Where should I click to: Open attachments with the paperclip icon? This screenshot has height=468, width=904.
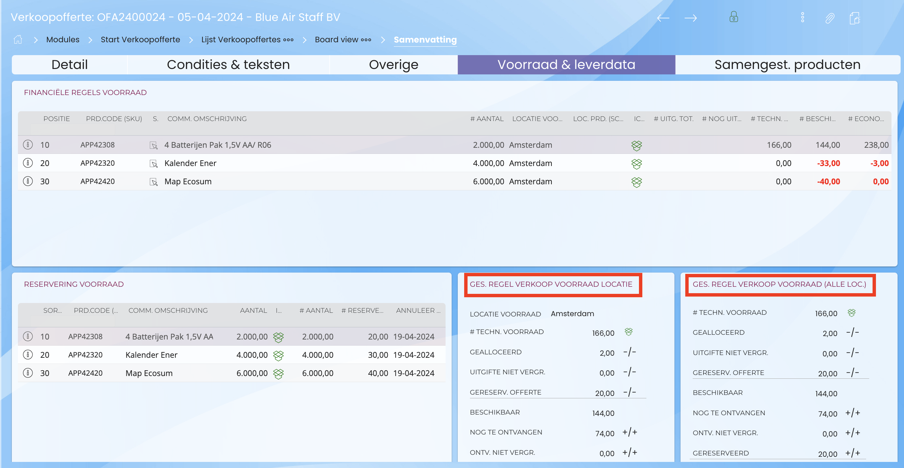pyautogui.click(x=830, y=18)
